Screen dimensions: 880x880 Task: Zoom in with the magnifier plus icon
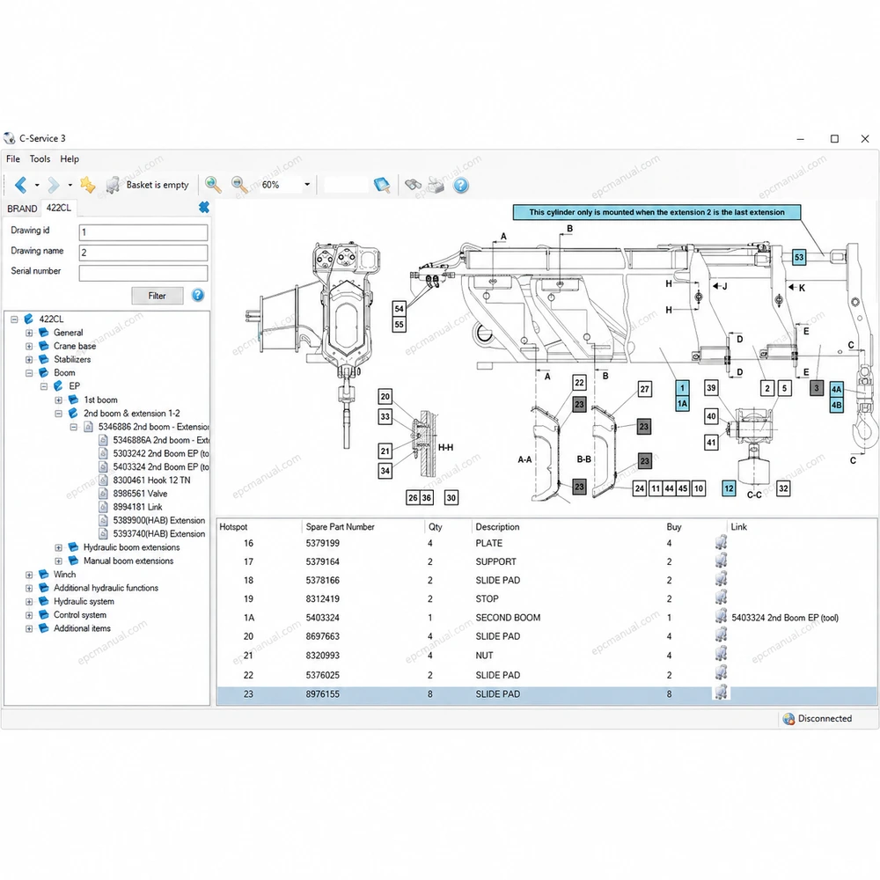[213, 185]
